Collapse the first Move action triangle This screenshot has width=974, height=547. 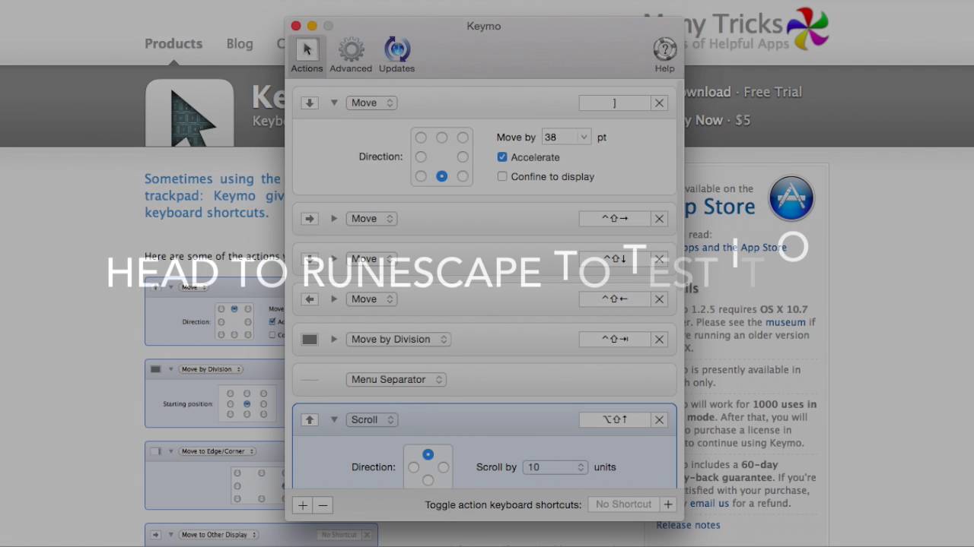click(333, 103)
